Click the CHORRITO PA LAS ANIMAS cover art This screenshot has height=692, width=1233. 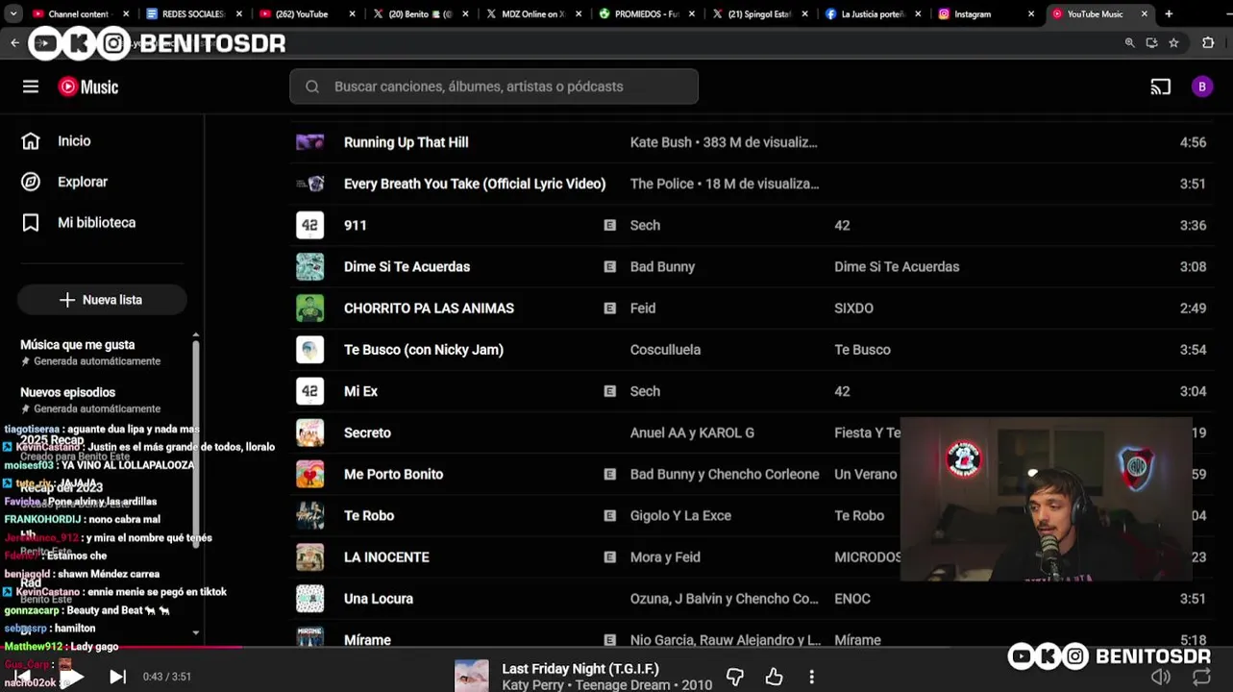309,308
